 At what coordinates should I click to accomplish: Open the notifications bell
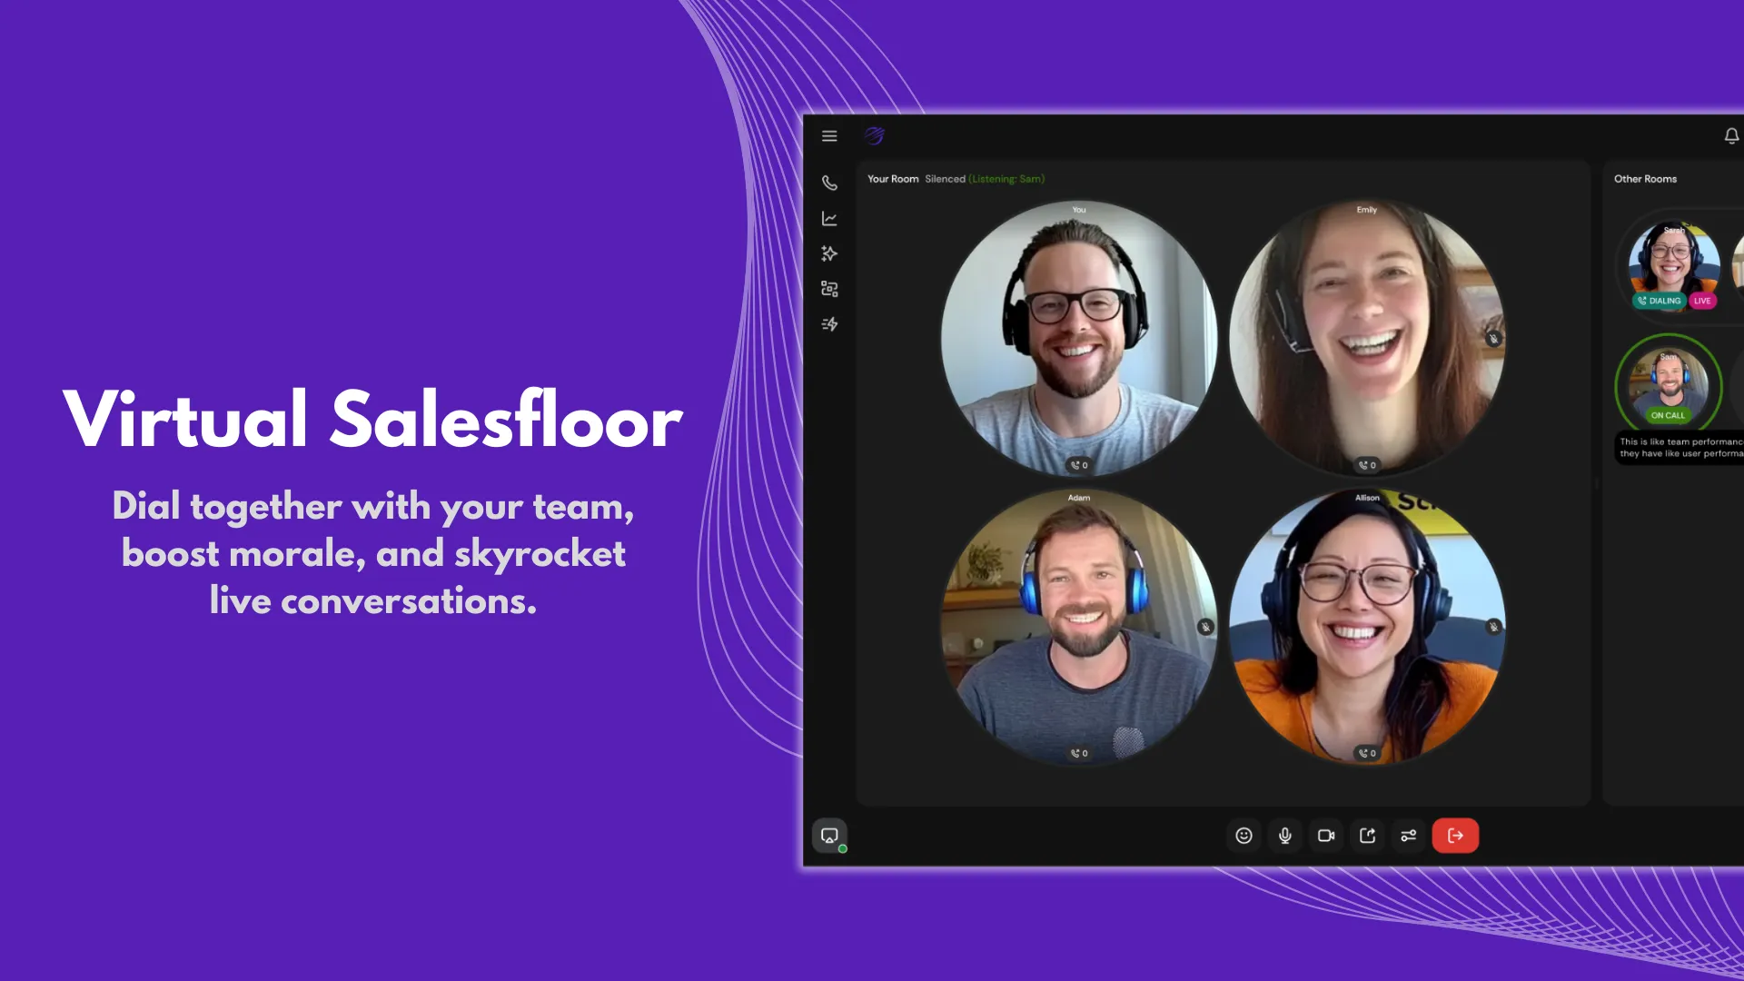click(1731, 136)
